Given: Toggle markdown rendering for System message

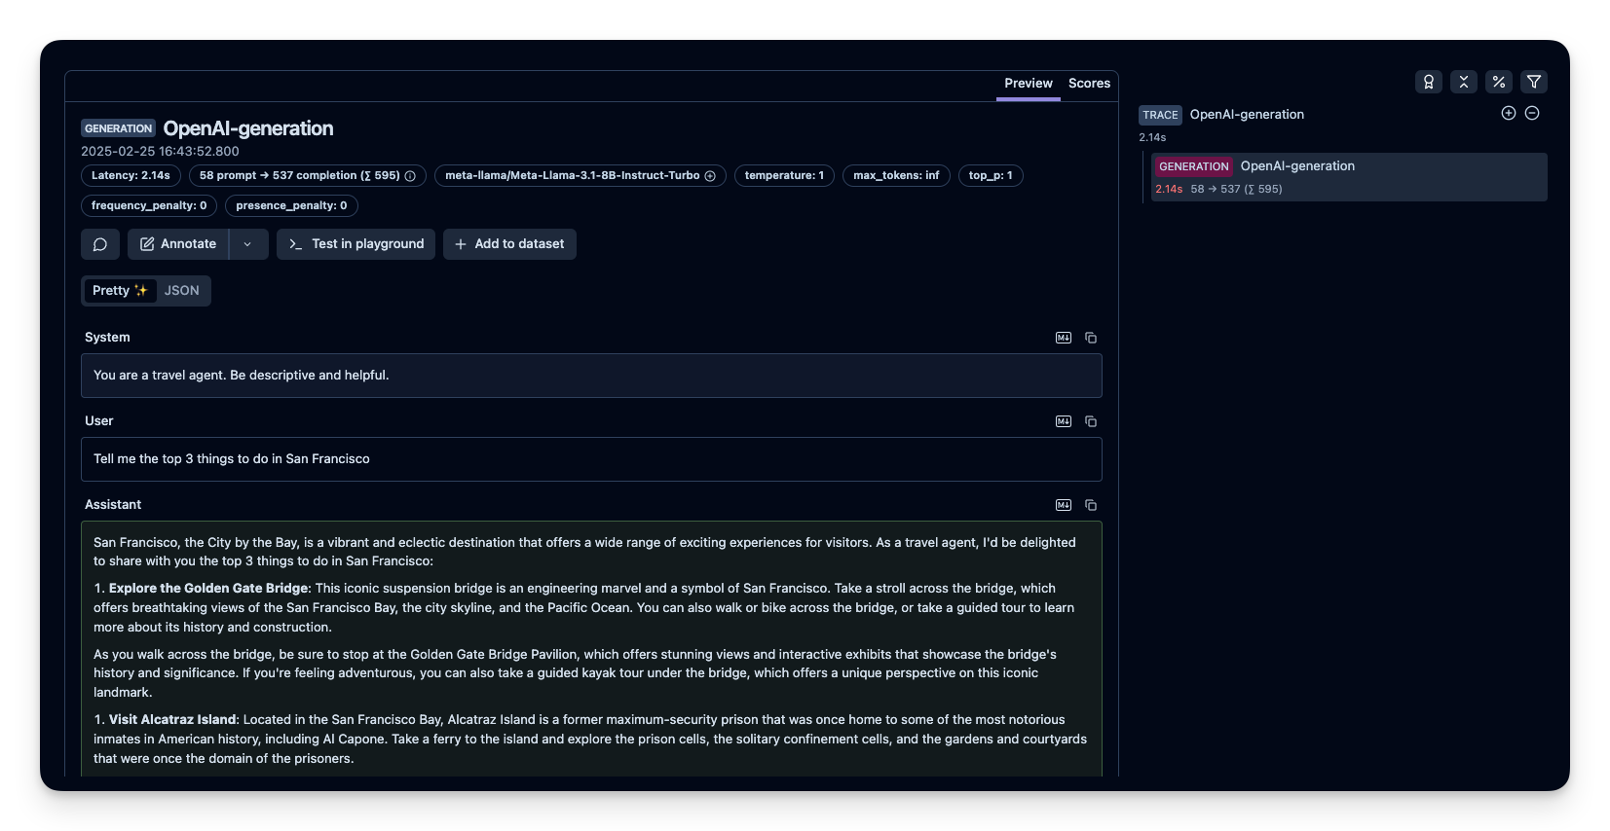Looking at the screenshot, I should coord(1064,338).
